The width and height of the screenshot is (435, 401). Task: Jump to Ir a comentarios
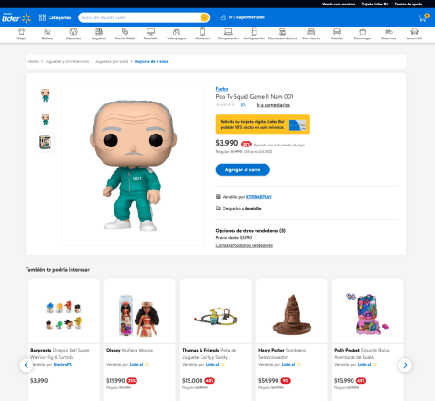point(273,105)
